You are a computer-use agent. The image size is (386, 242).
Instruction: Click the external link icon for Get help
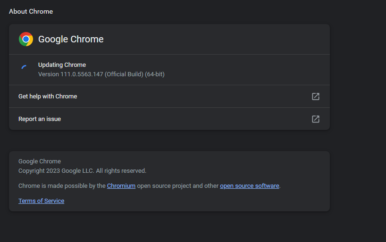click(316, 97)
